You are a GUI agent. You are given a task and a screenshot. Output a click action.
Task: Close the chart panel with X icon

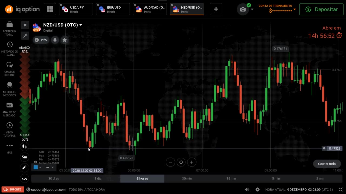click(25, 25)
